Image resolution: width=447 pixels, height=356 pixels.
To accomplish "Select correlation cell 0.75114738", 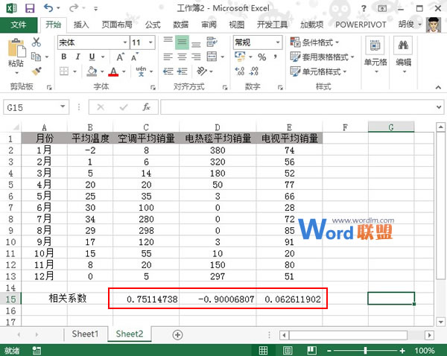I will pos(146,299).
